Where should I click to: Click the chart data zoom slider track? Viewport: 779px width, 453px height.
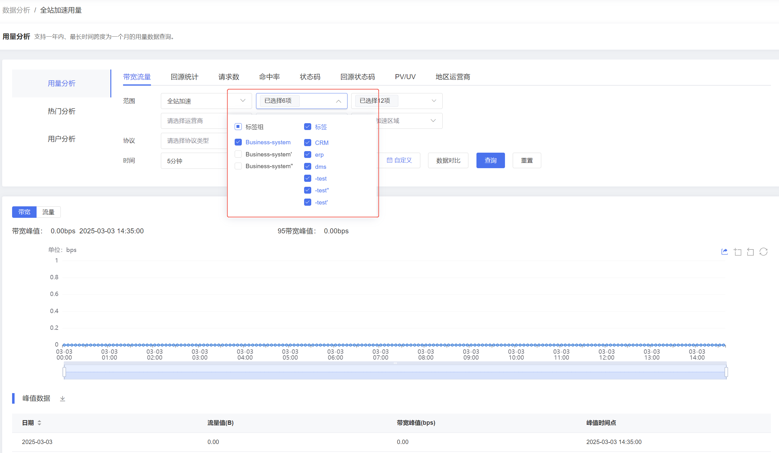click(395, 372)
